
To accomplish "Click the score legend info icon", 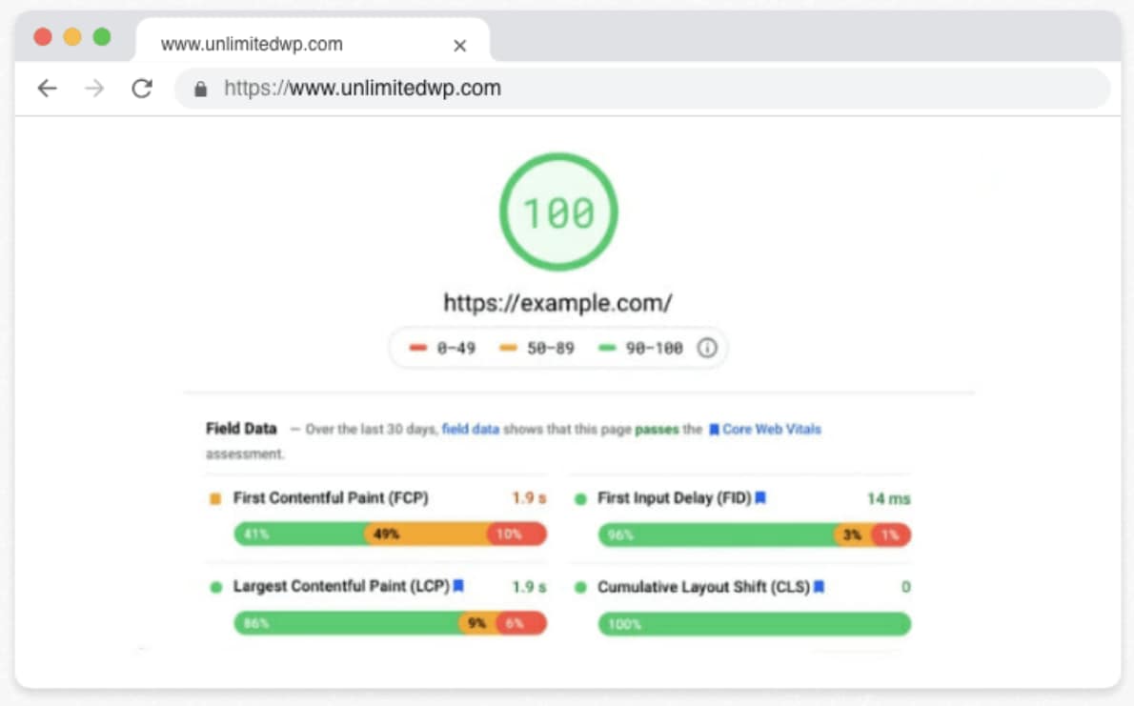I will (707, 348).
